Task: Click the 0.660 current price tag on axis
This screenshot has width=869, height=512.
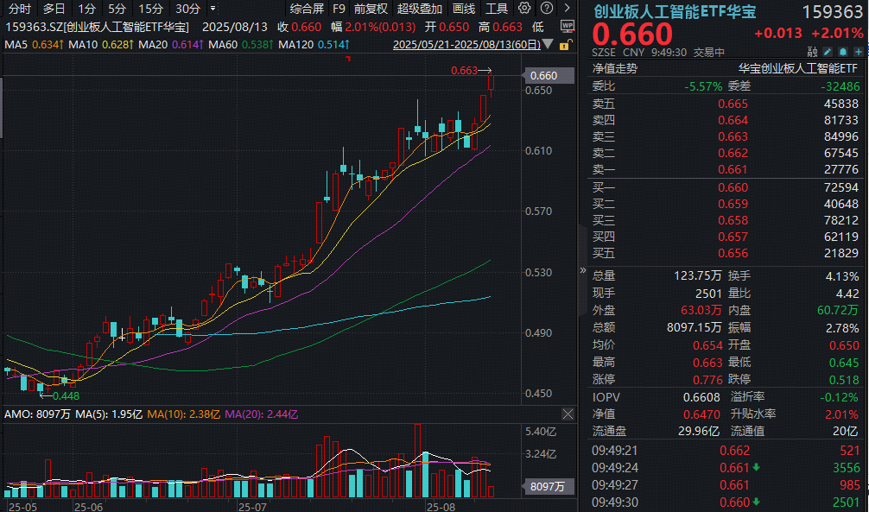Action: [x=549, y=75]
